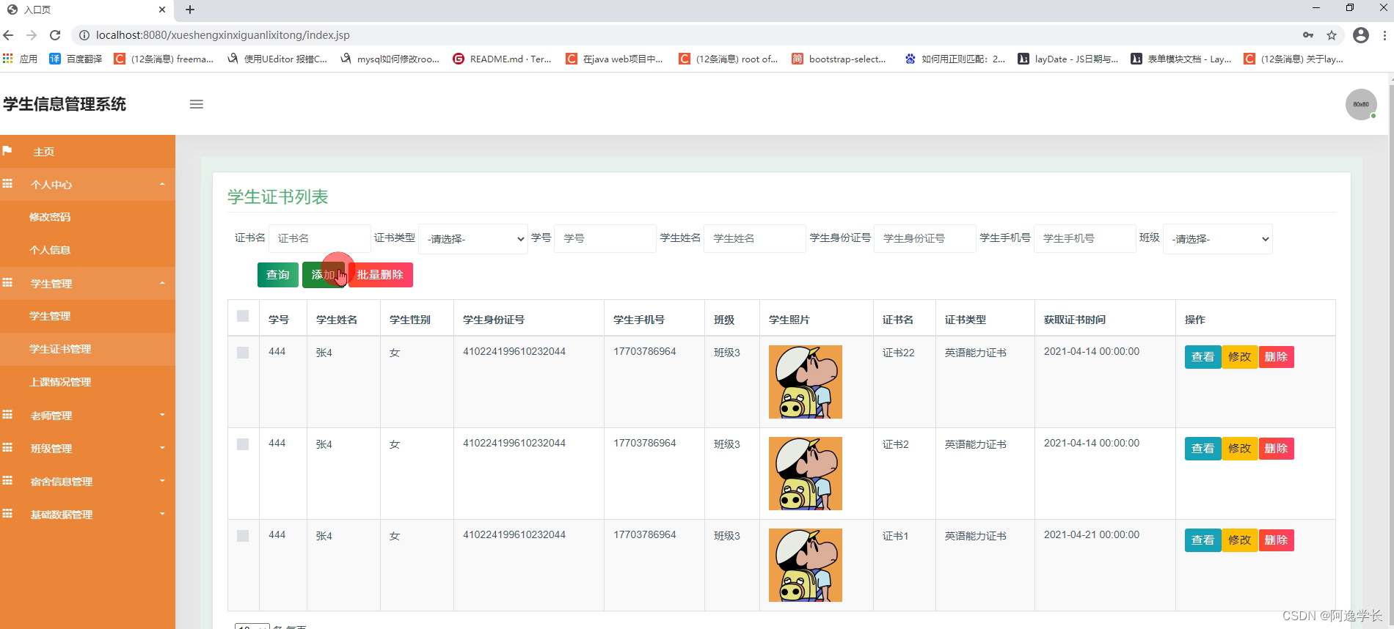Open the Chrome profile icon
This screenshot has width=1394, height=629.
tap(1361, 35)
